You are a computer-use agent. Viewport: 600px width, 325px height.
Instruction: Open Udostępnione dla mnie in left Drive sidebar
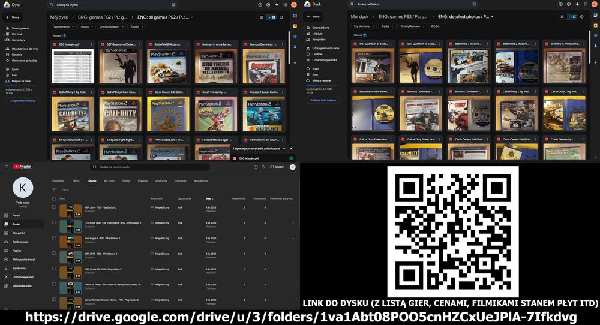pyautogui.click(x=22, y=49)
